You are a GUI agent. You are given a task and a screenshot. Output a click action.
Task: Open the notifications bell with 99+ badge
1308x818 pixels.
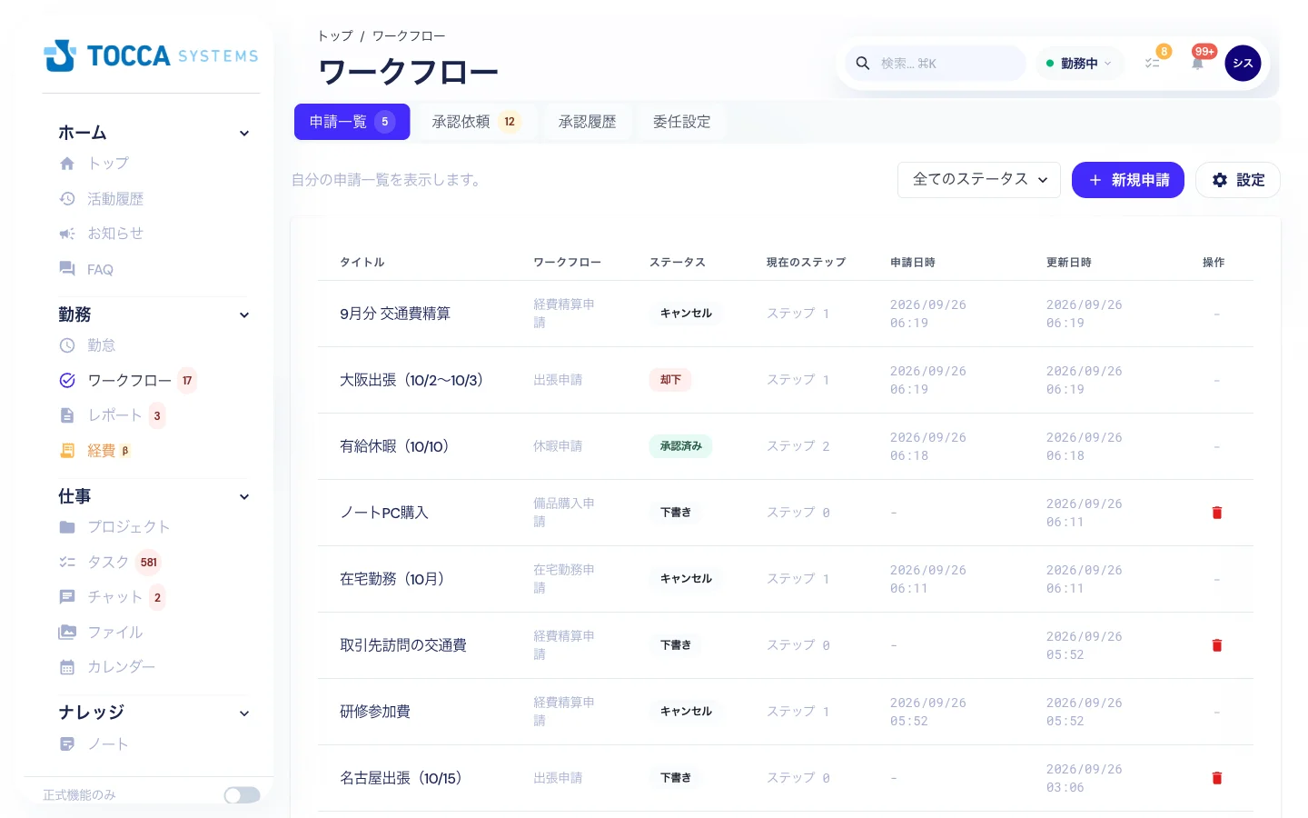tap(1197, 63)
